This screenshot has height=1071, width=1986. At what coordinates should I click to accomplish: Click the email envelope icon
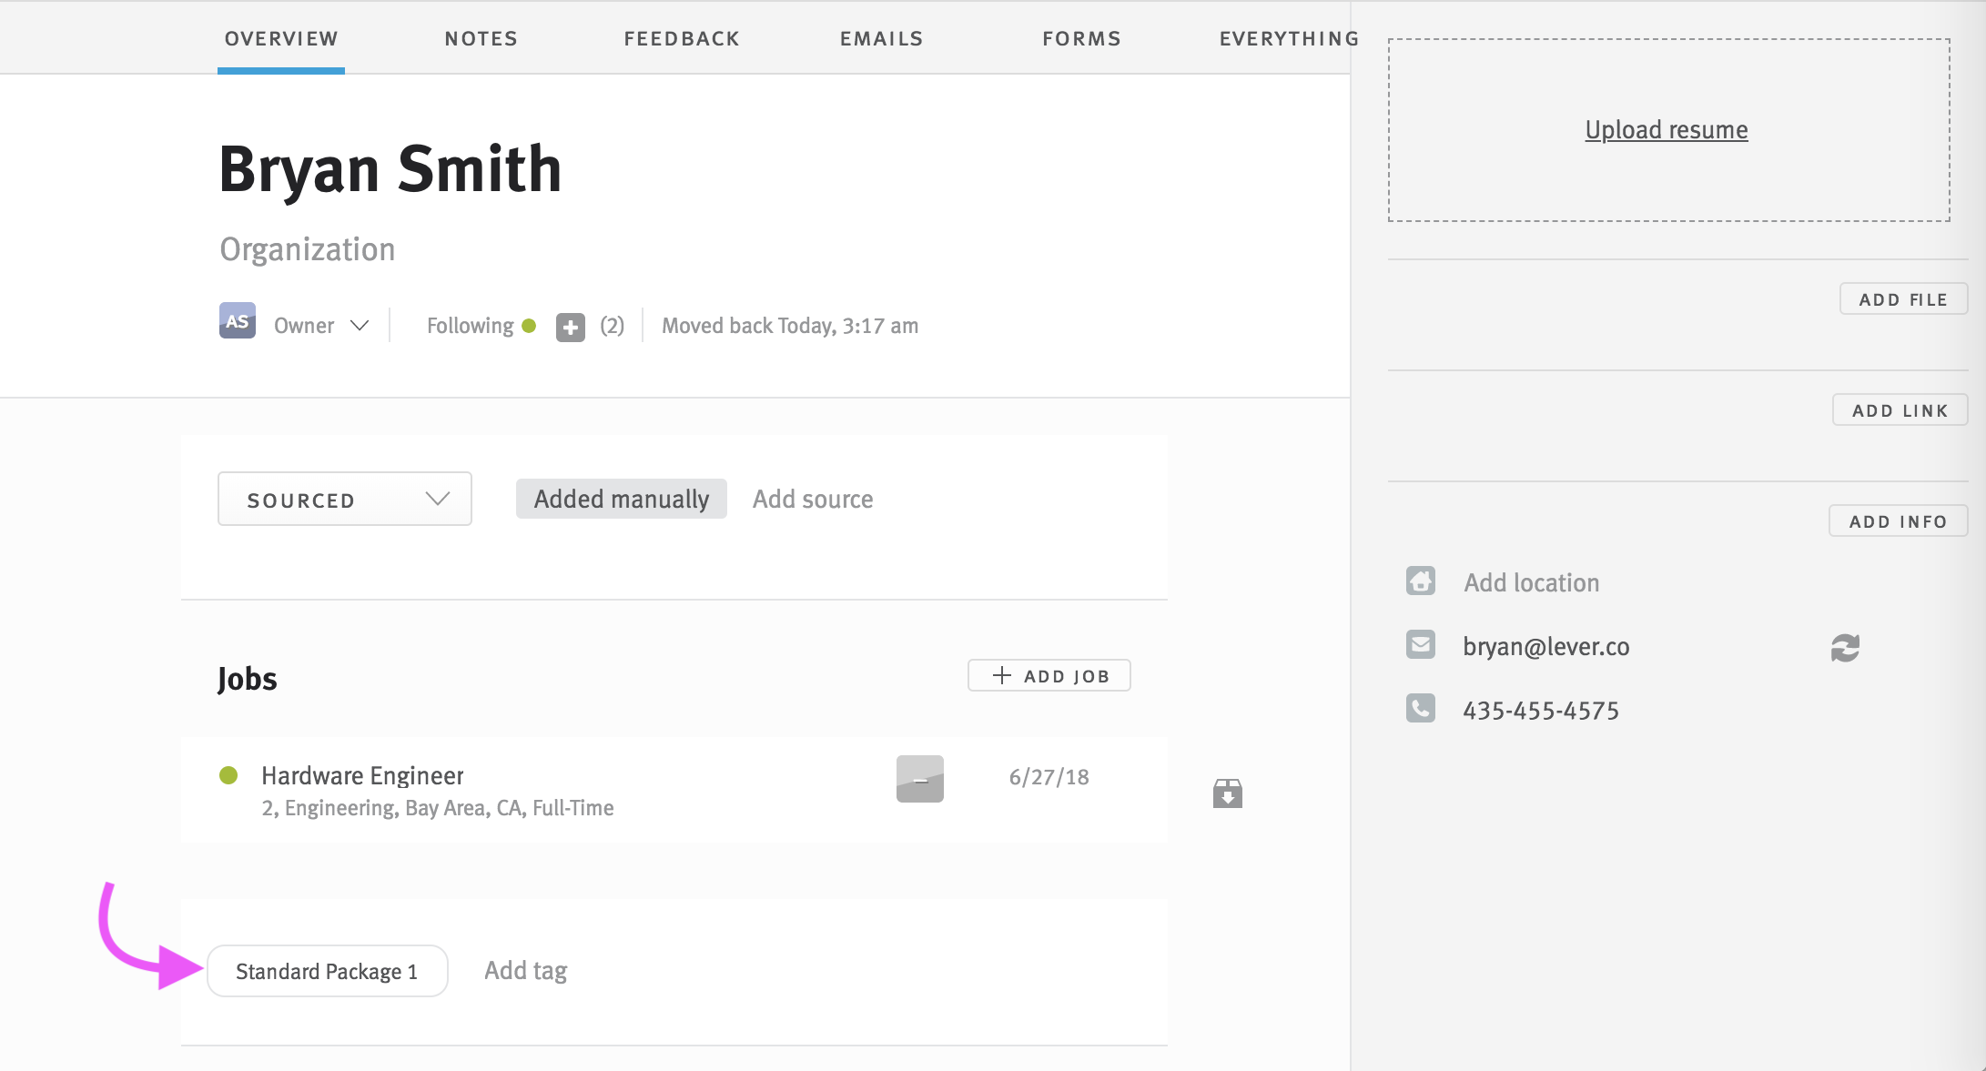(1421, 644)
